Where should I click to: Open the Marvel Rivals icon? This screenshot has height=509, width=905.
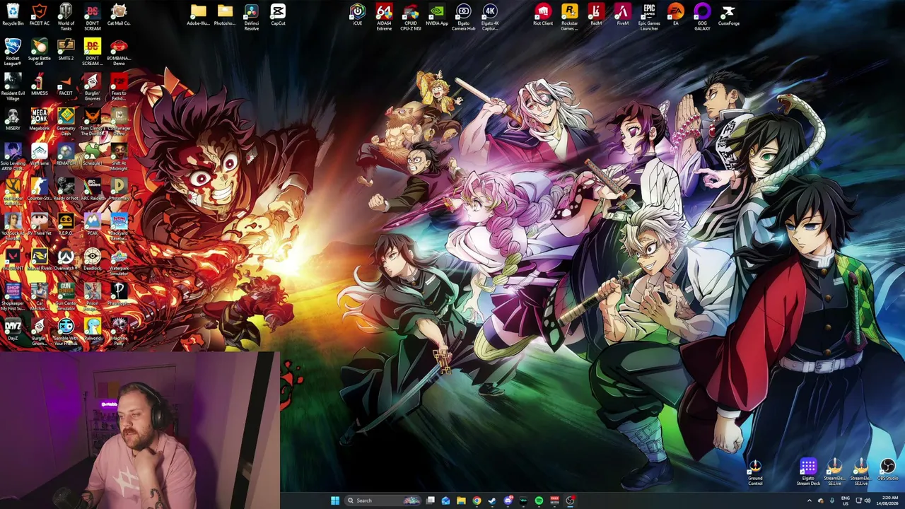pyautogui.click(x=40, y=259)
